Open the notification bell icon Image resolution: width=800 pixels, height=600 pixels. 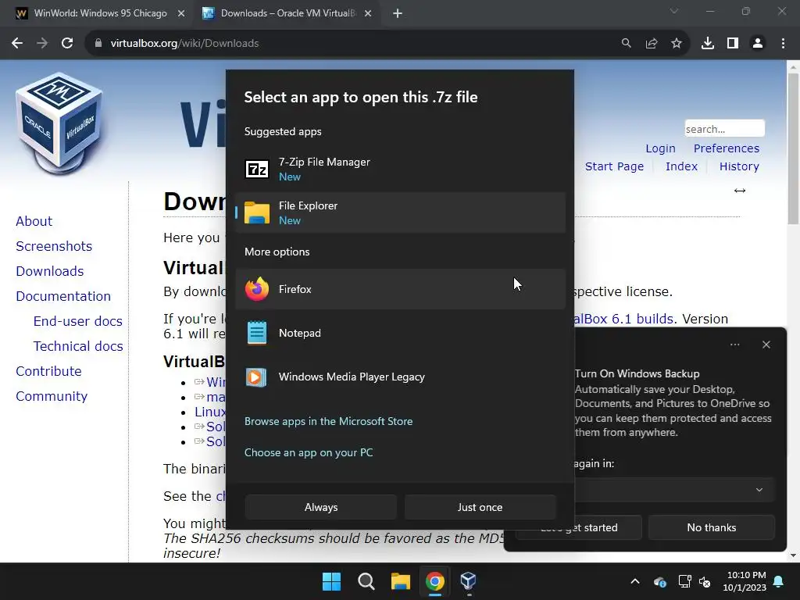coord(779,581)
